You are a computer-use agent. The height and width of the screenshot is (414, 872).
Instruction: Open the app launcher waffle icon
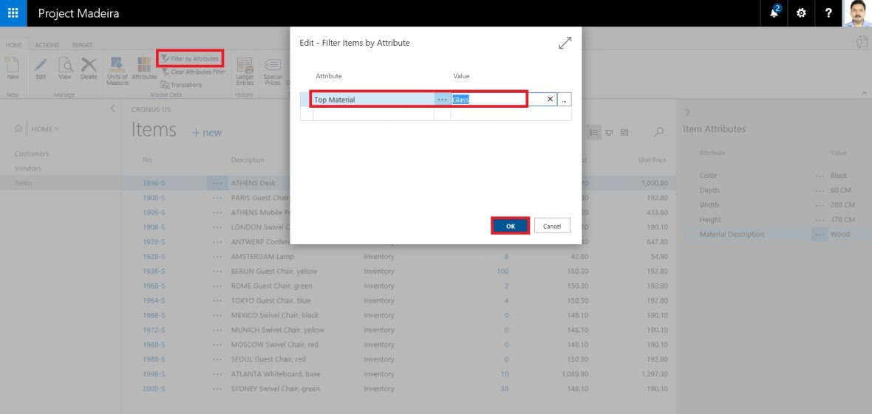pyautogui.click(x=13, y=13)
